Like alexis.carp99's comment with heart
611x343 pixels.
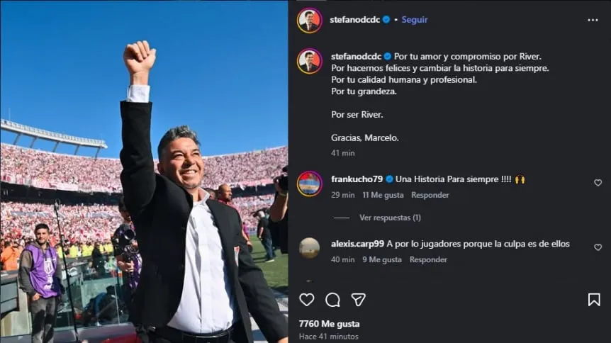click(x=598, y=247)
